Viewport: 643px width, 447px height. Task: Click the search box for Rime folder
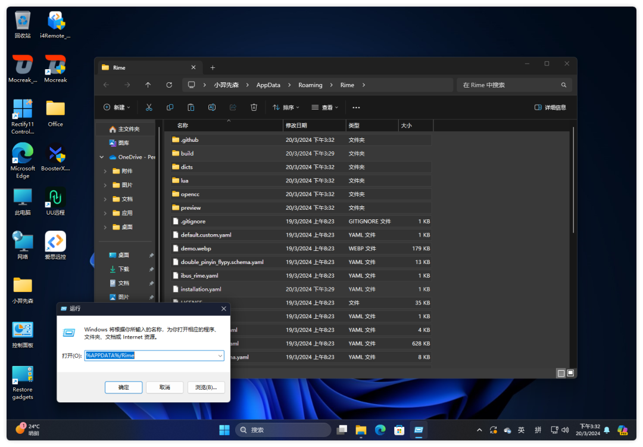coord(509,85)
